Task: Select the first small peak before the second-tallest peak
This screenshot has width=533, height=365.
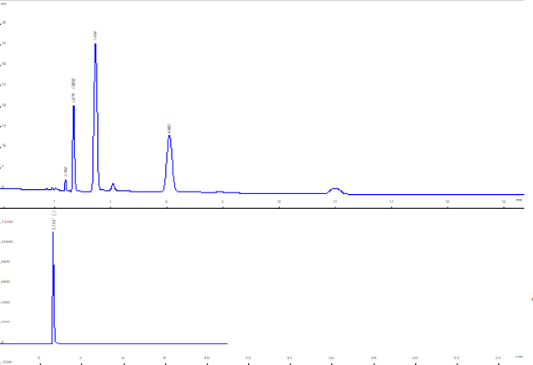Action: pyautogui.click(x=66, y=181)
